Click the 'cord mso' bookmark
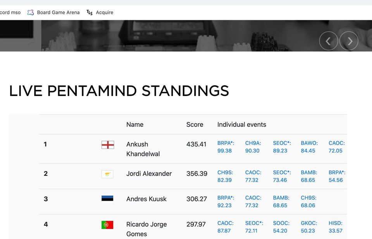Screen dimensions: 372x239 (x=10, y=12)
